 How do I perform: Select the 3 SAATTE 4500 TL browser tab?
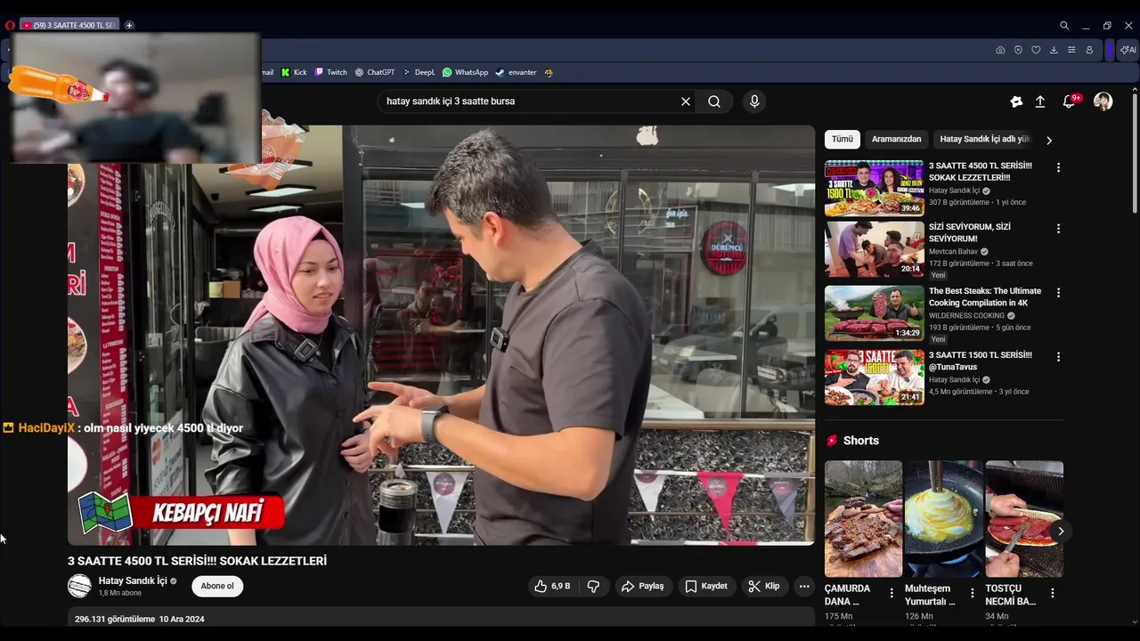point(69,25)
